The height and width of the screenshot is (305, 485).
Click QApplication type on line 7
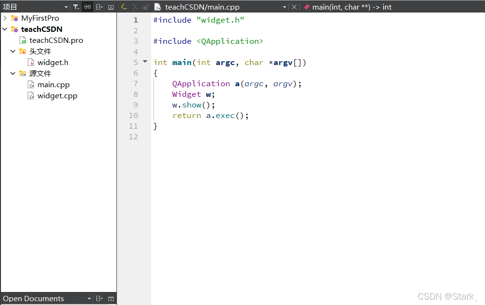point(201,84)
